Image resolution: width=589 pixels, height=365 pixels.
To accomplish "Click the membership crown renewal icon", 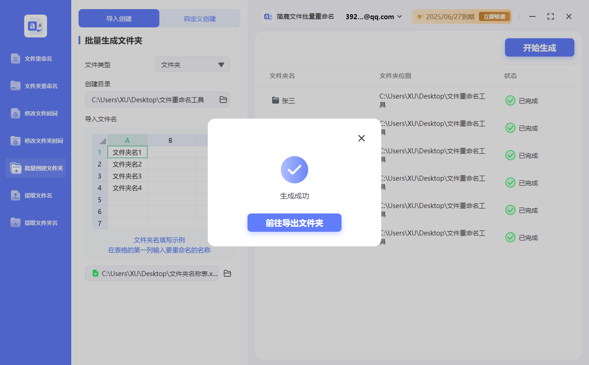I will tap(419, 16).
